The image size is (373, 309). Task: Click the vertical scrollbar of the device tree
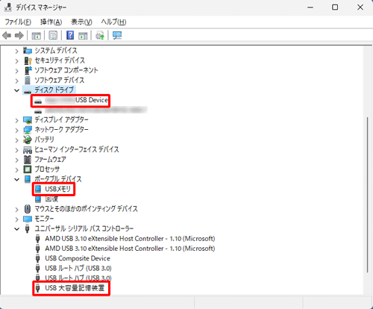(x=368, y=195)
